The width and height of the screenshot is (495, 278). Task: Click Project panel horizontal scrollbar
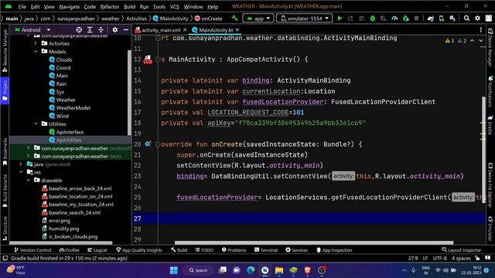60,242
